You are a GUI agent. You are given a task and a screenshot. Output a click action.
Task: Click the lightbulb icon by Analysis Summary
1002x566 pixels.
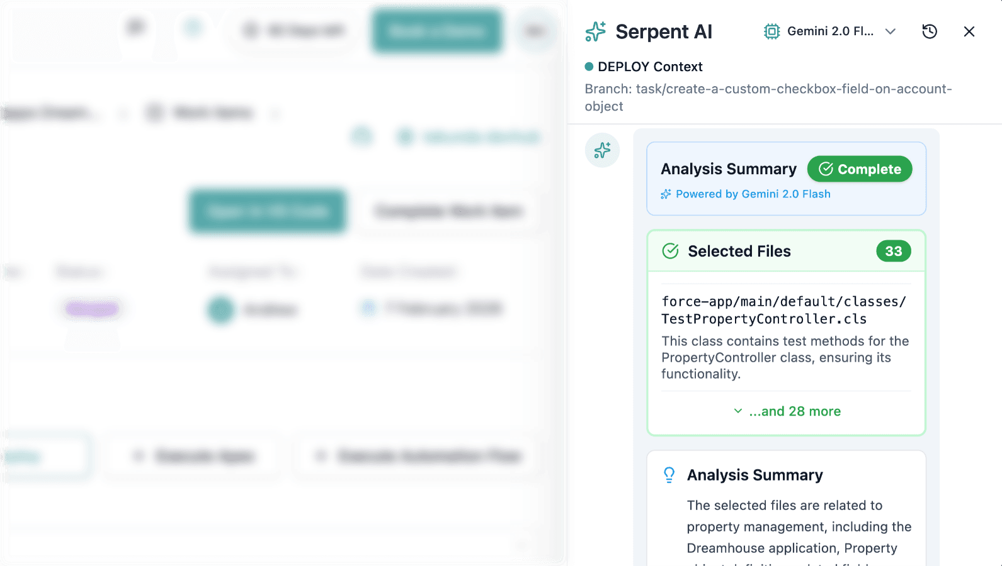click(669, 475)
